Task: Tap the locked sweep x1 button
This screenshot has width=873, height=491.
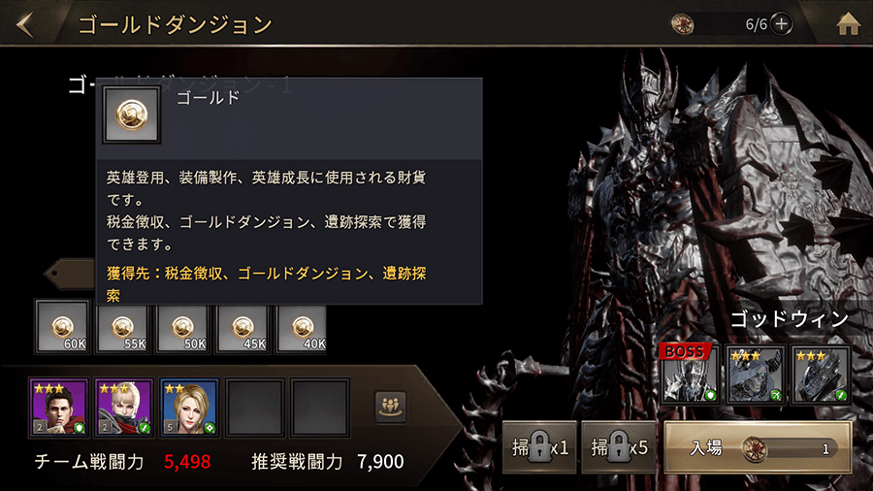Action: tap(539, 447)
